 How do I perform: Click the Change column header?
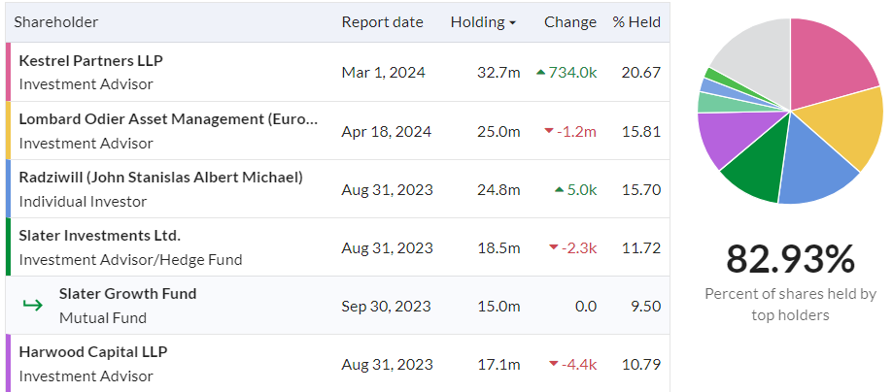570,22
